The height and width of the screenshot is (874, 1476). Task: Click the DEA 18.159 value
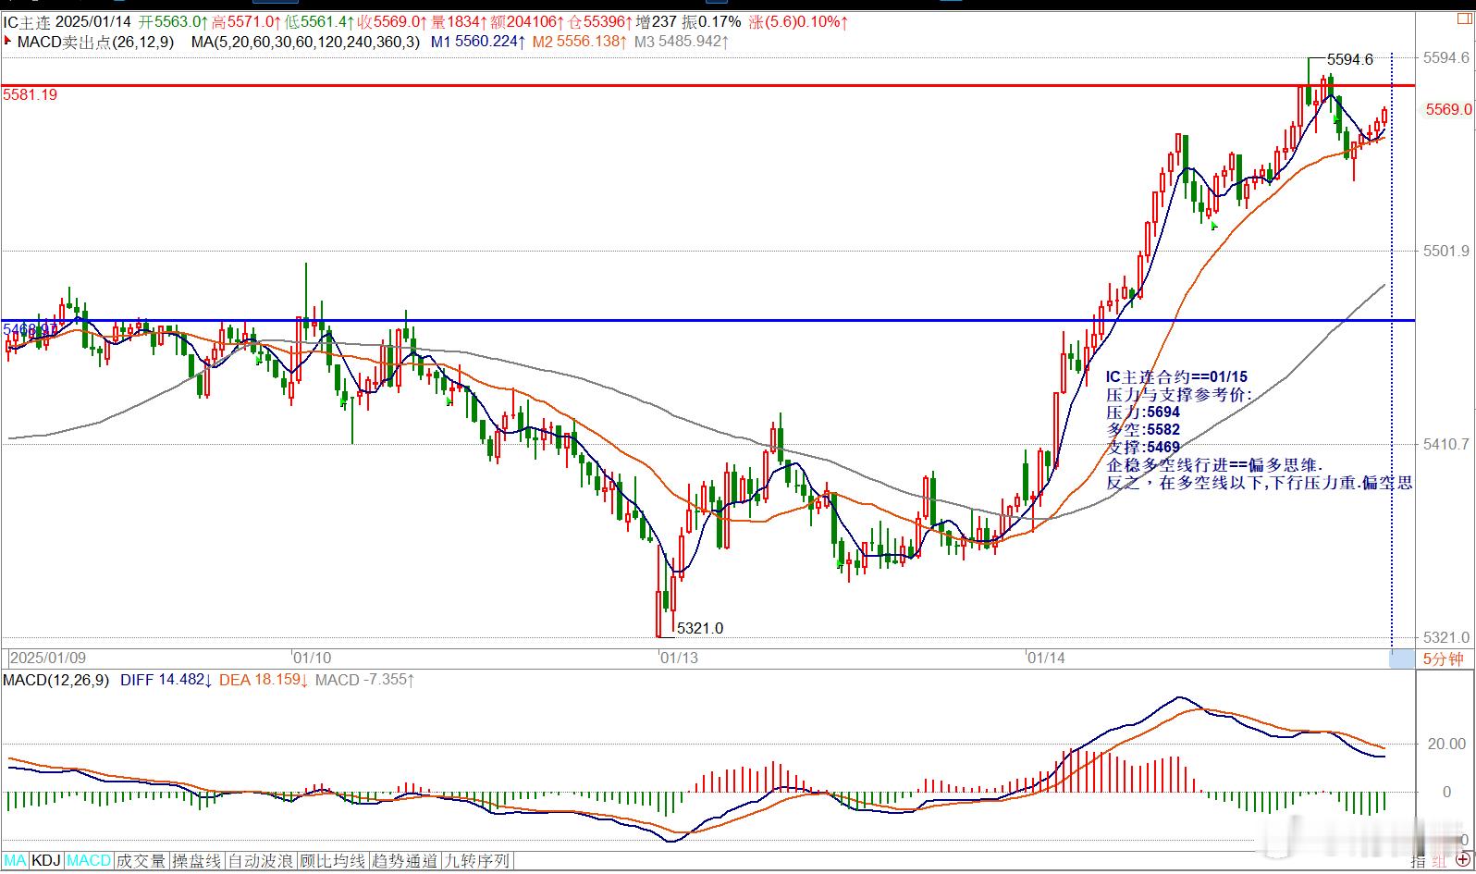(x=264, y=680)
